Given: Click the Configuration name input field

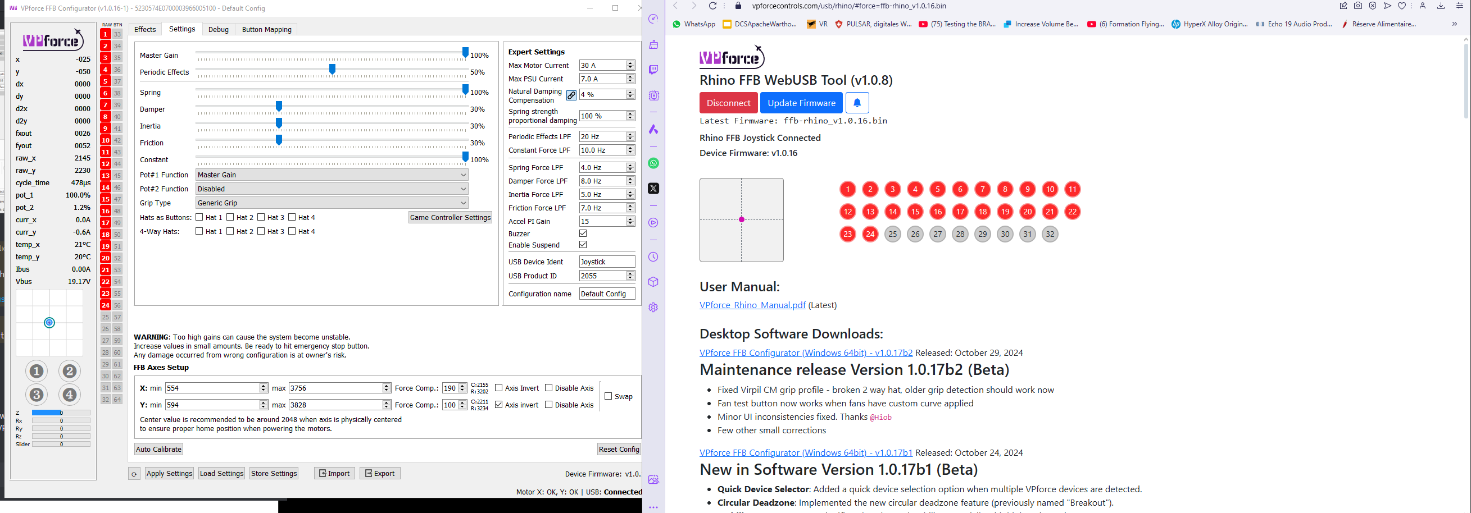Looking at the screenshot, I should click(607, 294).
